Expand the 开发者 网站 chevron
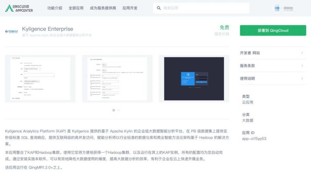 point(302,53)
